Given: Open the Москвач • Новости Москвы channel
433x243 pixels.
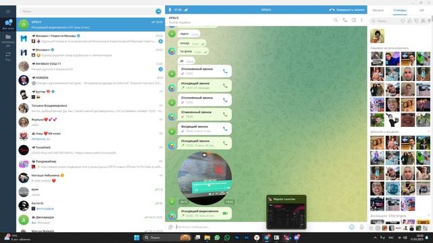Looking at the screenshot, I should 91,38.
